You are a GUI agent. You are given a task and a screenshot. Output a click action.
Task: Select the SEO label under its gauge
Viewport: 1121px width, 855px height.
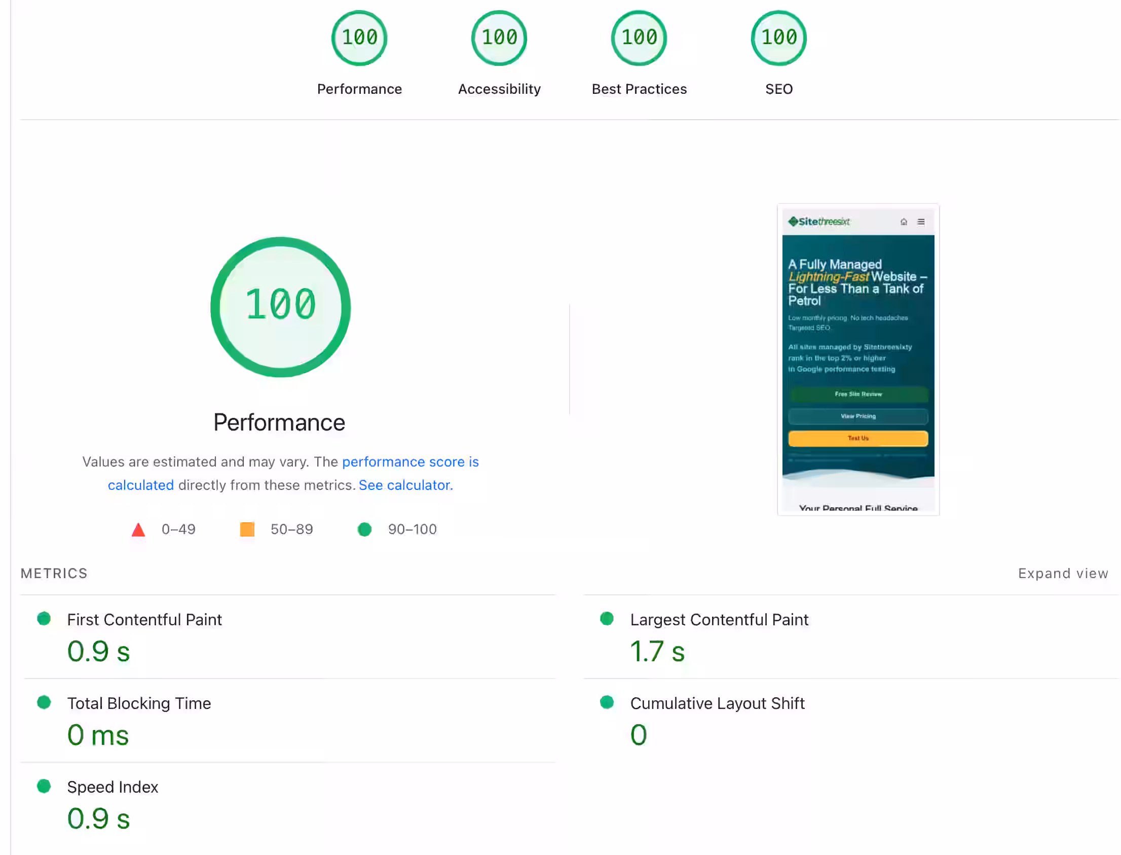pos(778,89)
